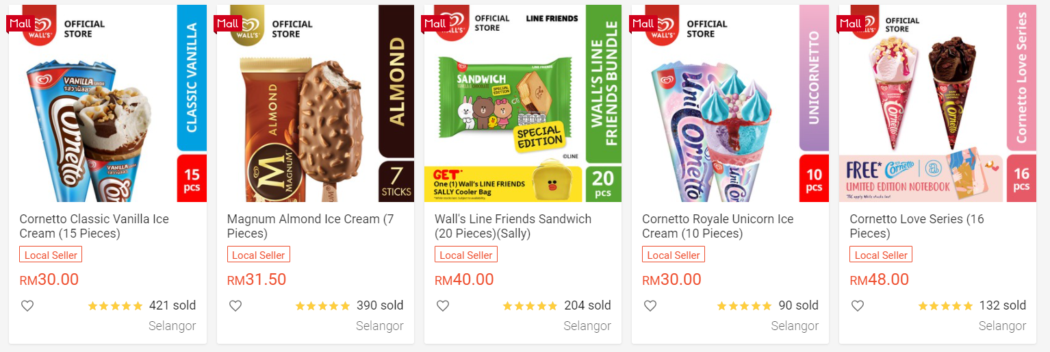
Task: Click heart icon on Cornetto Royale Unicorn
Action: (x=650, y=306)
